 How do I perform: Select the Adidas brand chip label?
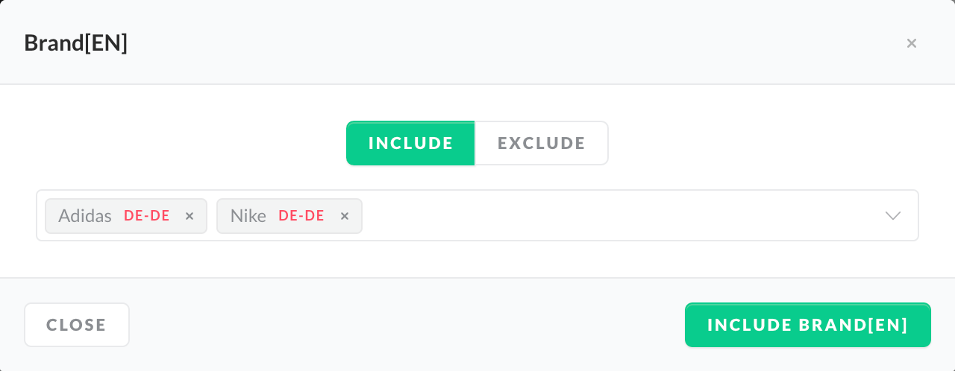pos(85,216)
